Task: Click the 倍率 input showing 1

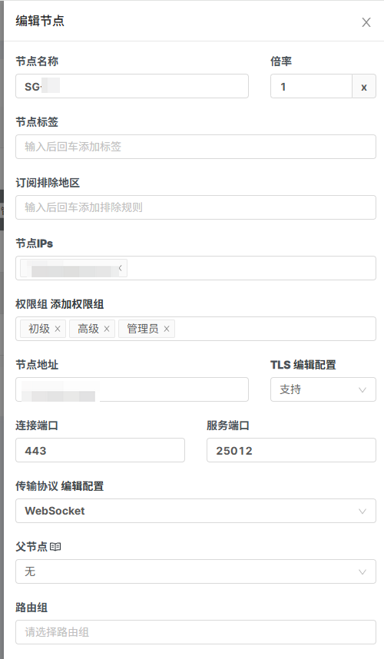Action: (x=311, y=86)
